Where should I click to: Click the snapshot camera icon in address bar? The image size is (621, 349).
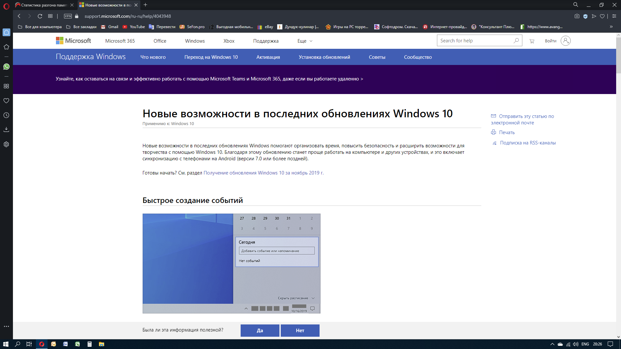tap(577, 16)
